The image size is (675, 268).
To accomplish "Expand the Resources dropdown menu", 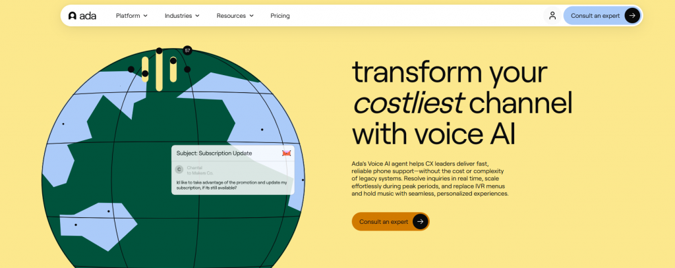I will click(x=235, y=16).
